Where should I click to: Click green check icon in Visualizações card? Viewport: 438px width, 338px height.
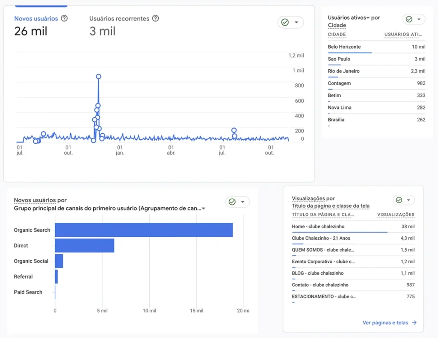pyautogui.click(x=399, y=200)
